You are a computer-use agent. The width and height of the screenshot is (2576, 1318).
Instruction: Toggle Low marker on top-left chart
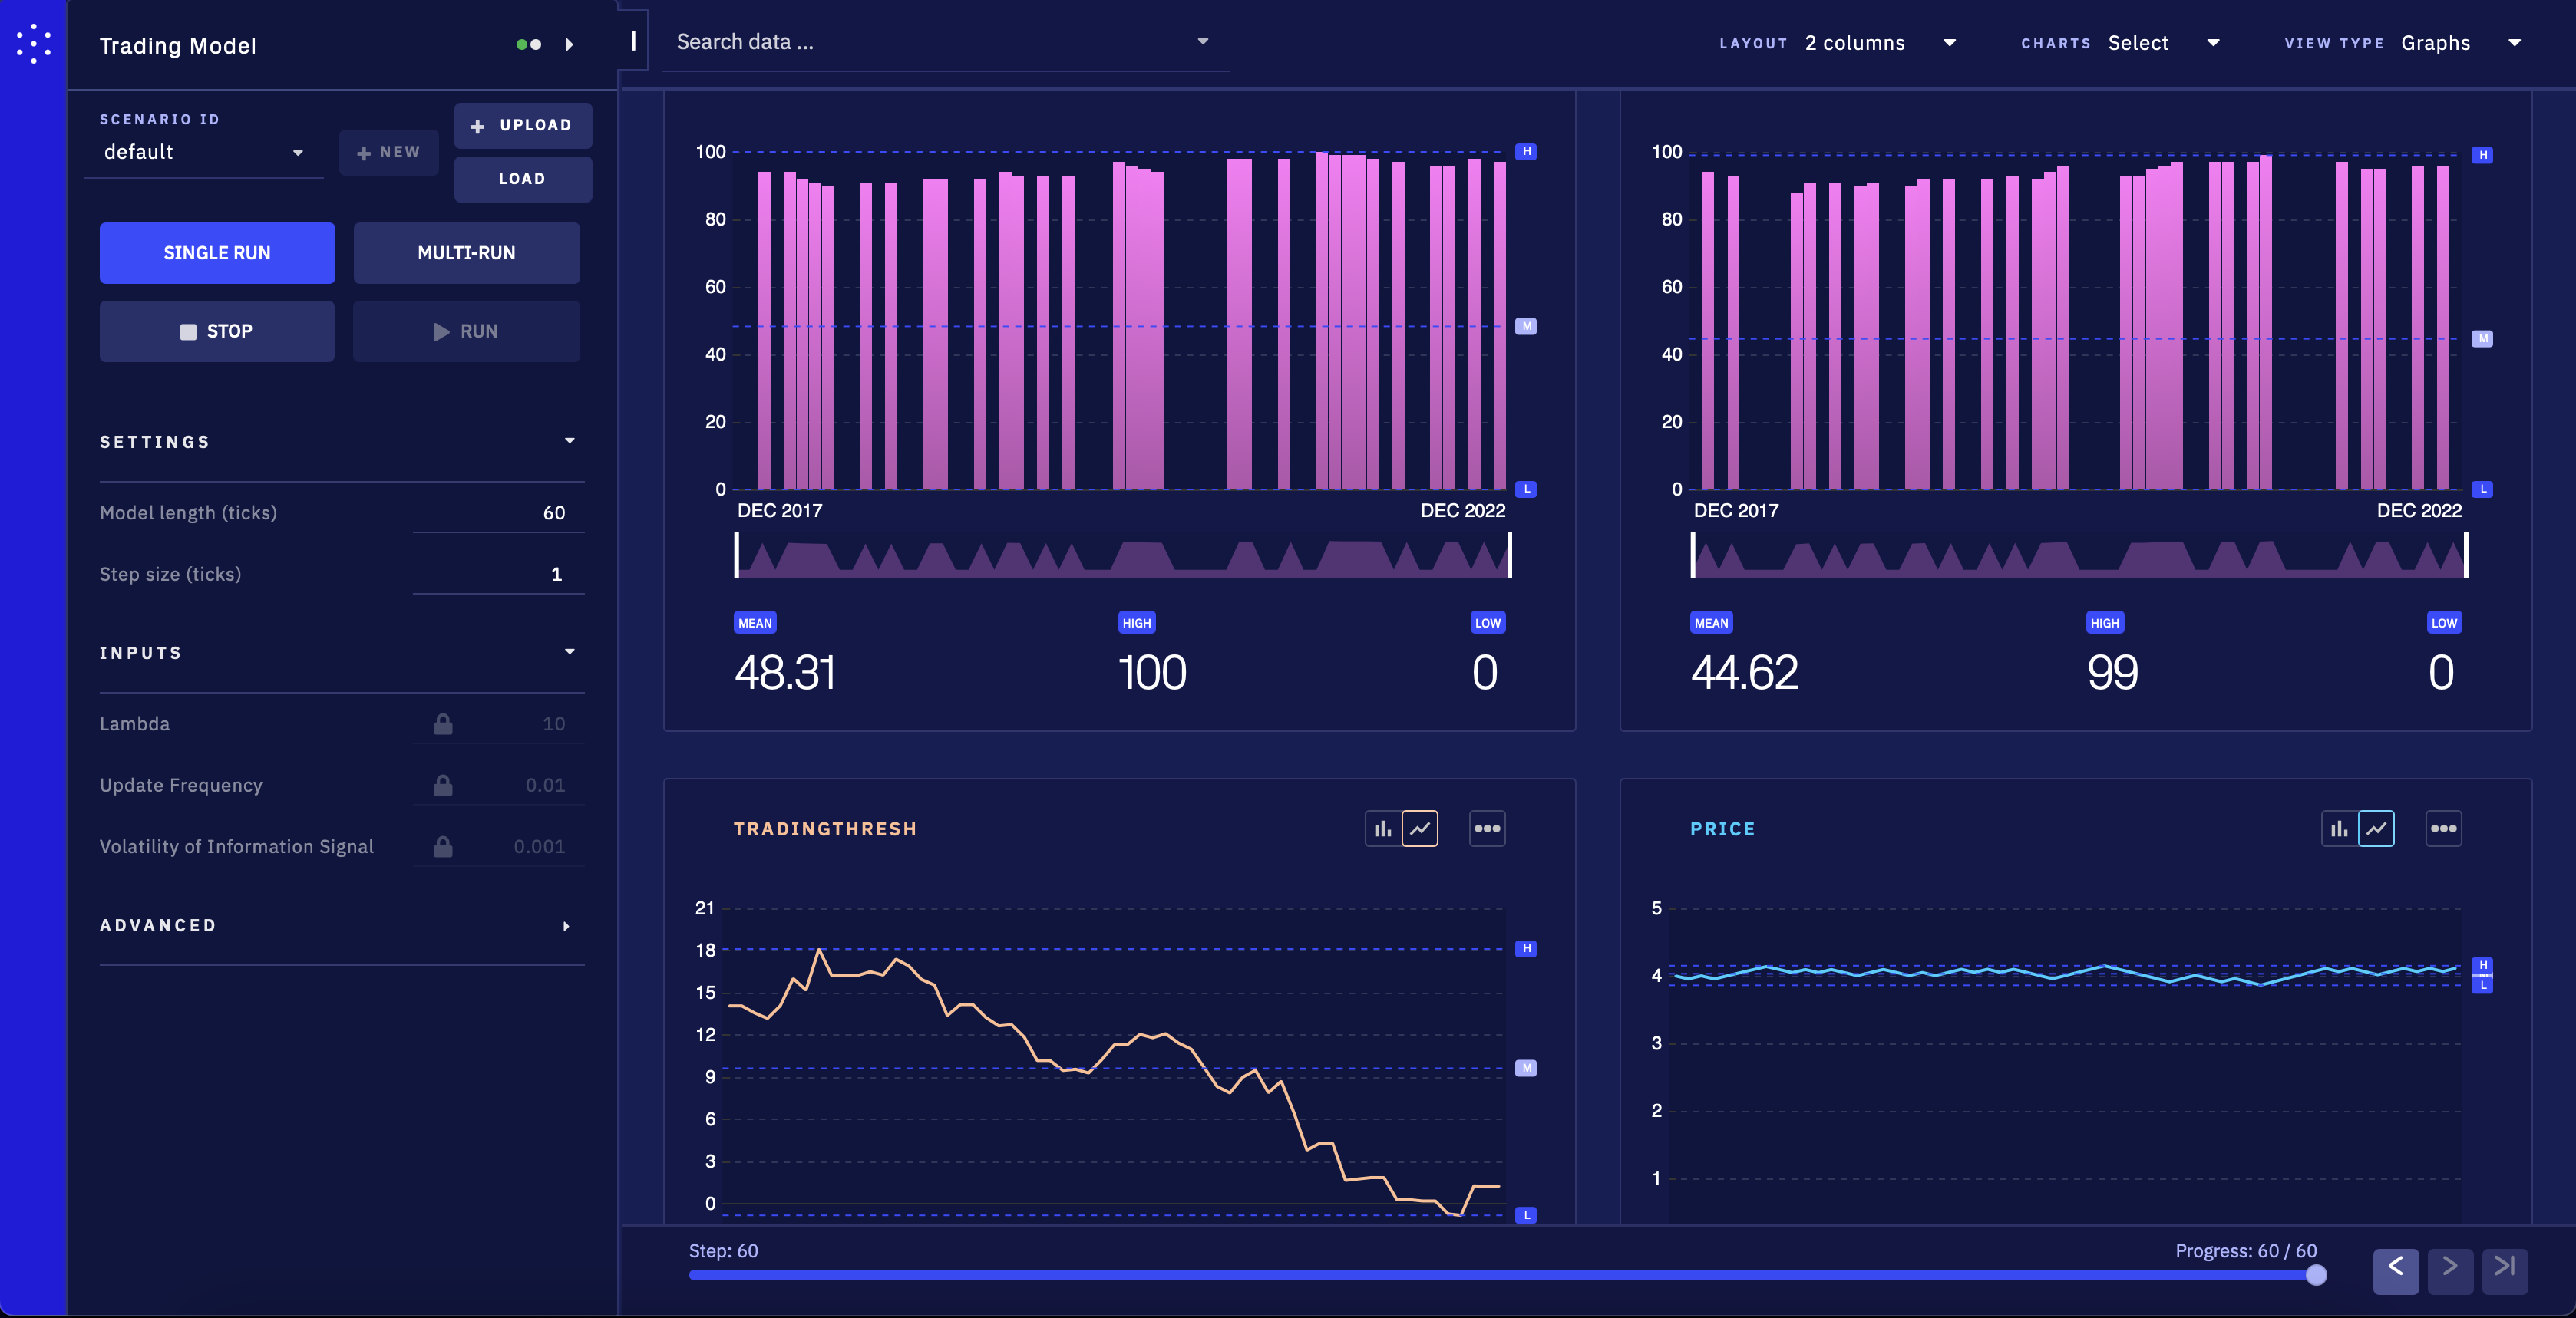1526,489
